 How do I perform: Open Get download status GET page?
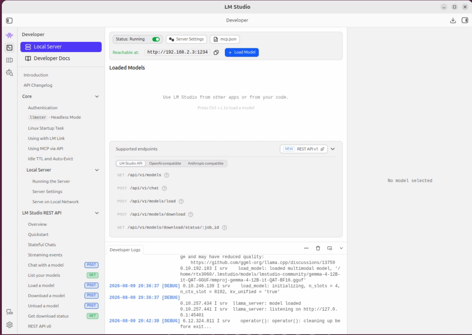pyautogui.click(x=63, y=317)
